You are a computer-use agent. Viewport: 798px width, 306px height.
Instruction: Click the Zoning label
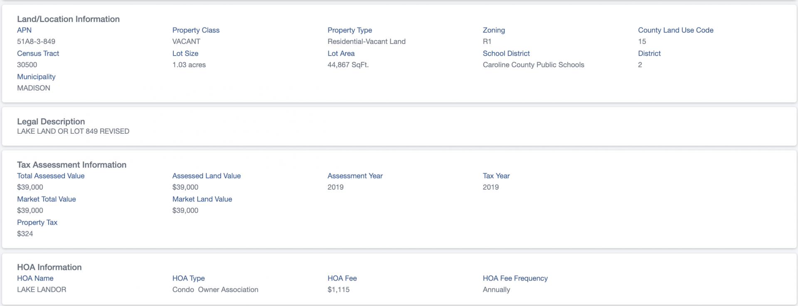coord(494,30)
